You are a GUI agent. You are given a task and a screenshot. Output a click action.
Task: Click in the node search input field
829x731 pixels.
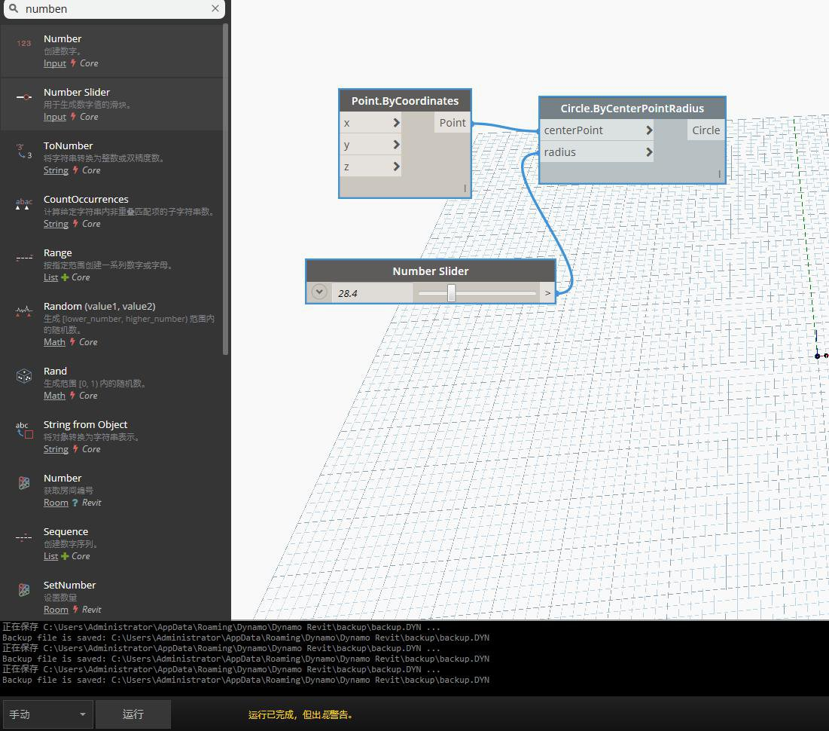click(x=115, y=9)
